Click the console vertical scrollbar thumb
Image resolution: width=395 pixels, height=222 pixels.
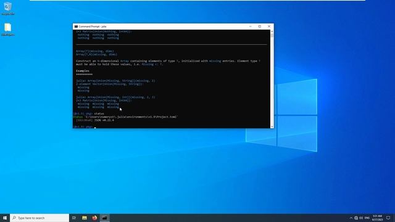click(x=272, y=35)
